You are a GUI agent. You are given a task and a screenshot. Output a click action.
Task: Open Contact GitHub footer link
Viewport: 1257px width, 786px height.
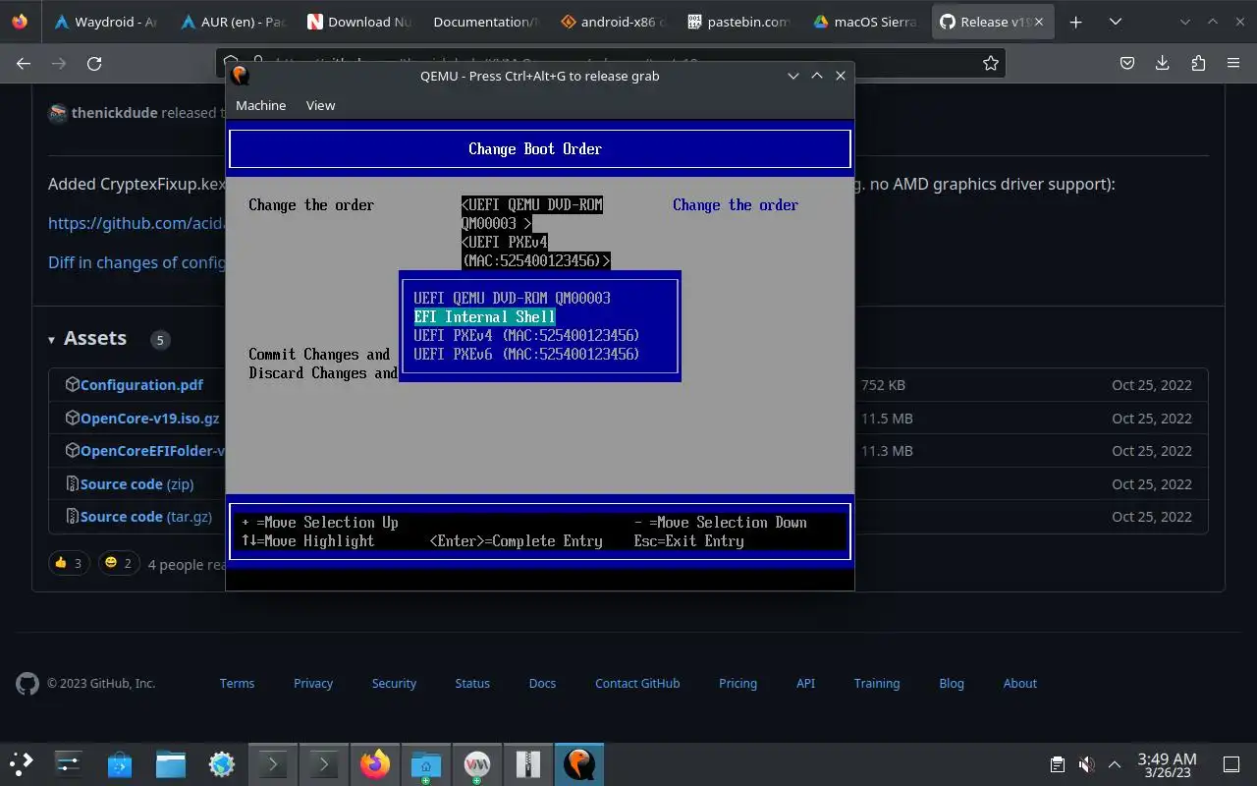637,683
